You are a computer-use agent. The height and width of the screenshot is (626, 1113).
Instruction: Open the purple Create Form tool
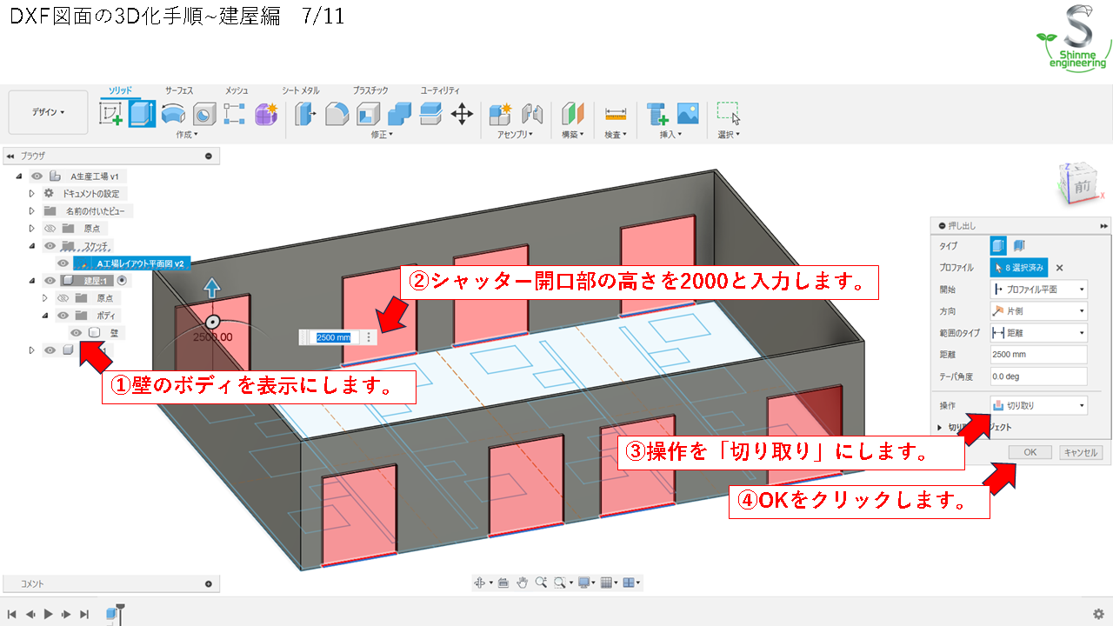pos(265,113)
